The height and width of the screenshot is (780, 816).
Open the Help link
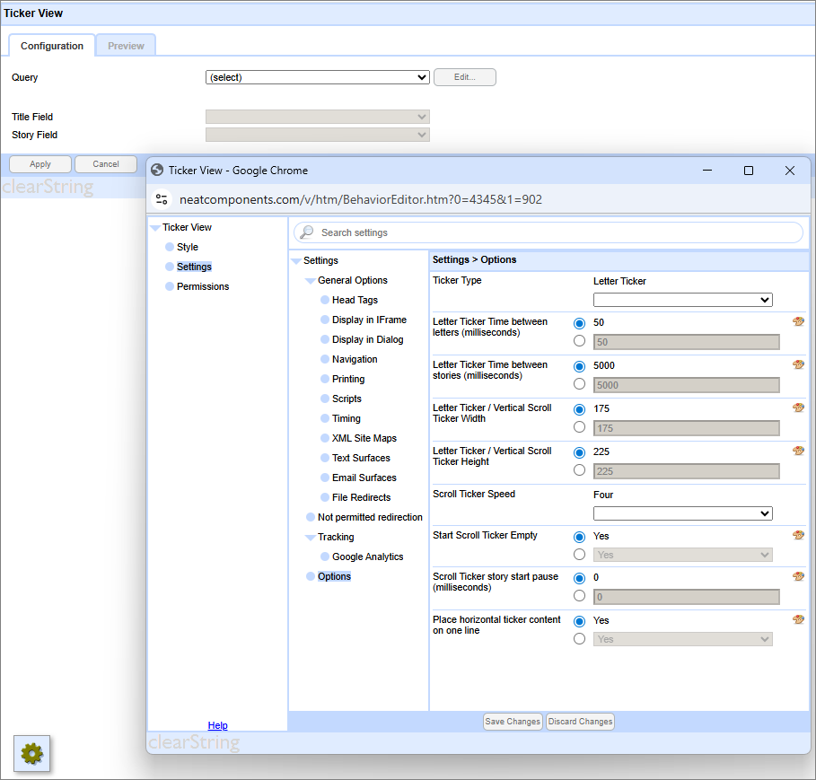(x=217, y=725)
